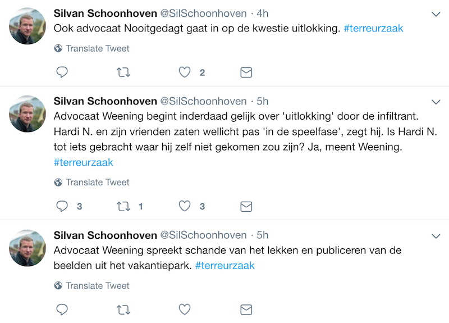Reply to the vakantiepark tweet

coord(62,310)
